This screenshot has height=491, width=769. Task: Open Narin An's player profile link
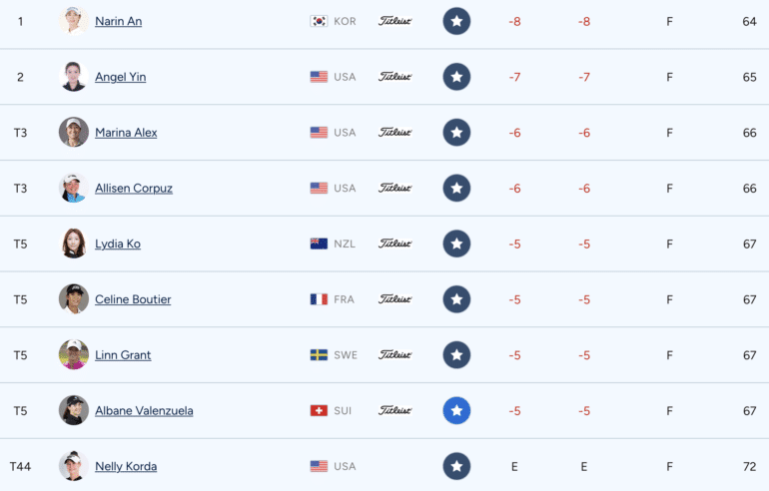pyautogui.click(x=119, y=21)
